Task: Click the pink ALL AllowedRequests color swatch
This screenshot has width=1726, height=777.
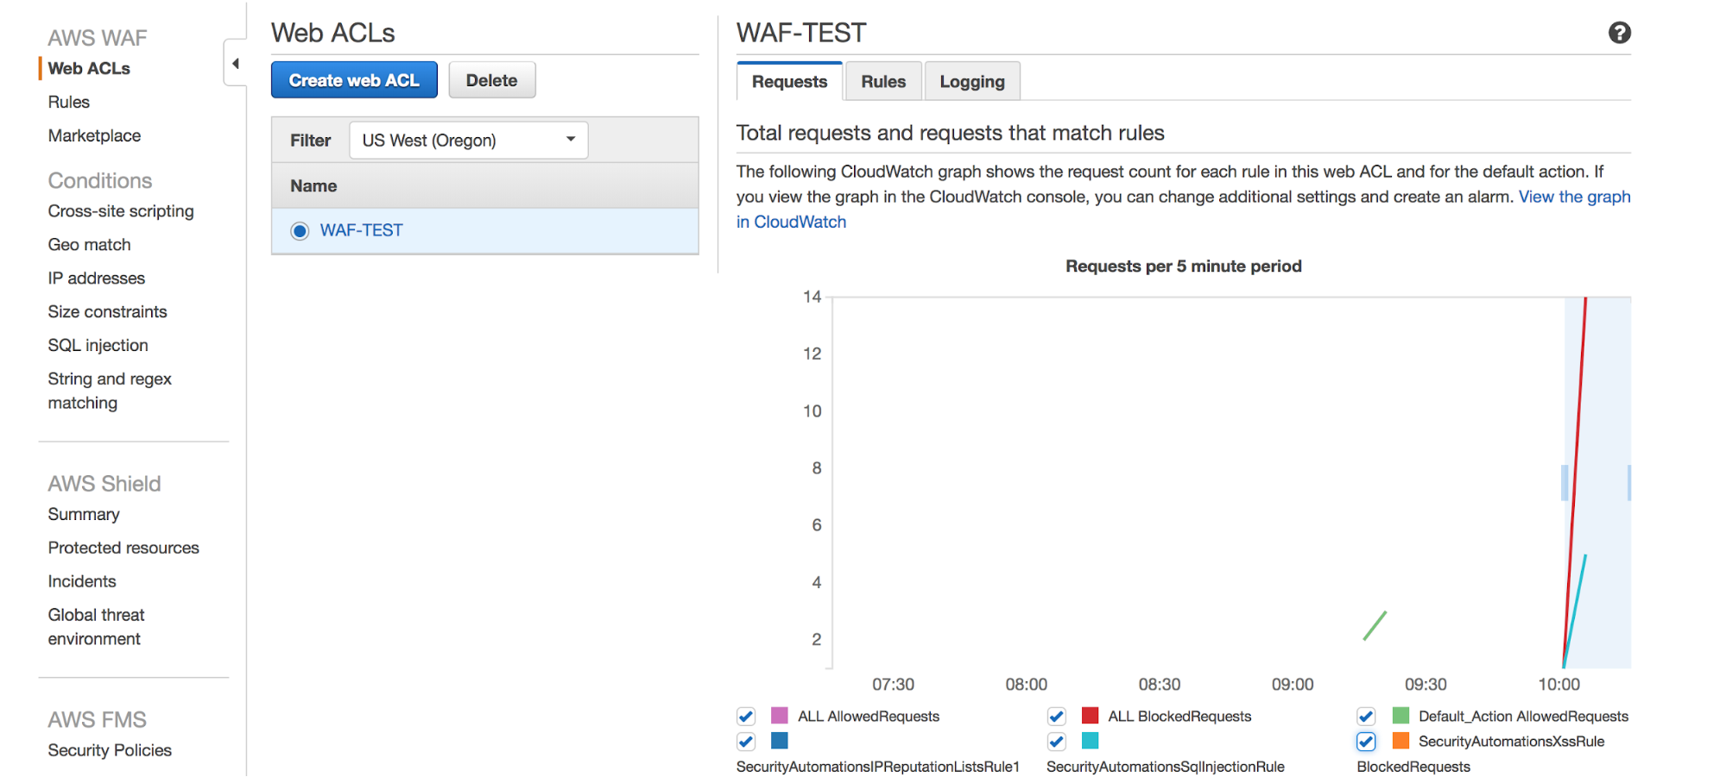Action: [x=780, y=716]
